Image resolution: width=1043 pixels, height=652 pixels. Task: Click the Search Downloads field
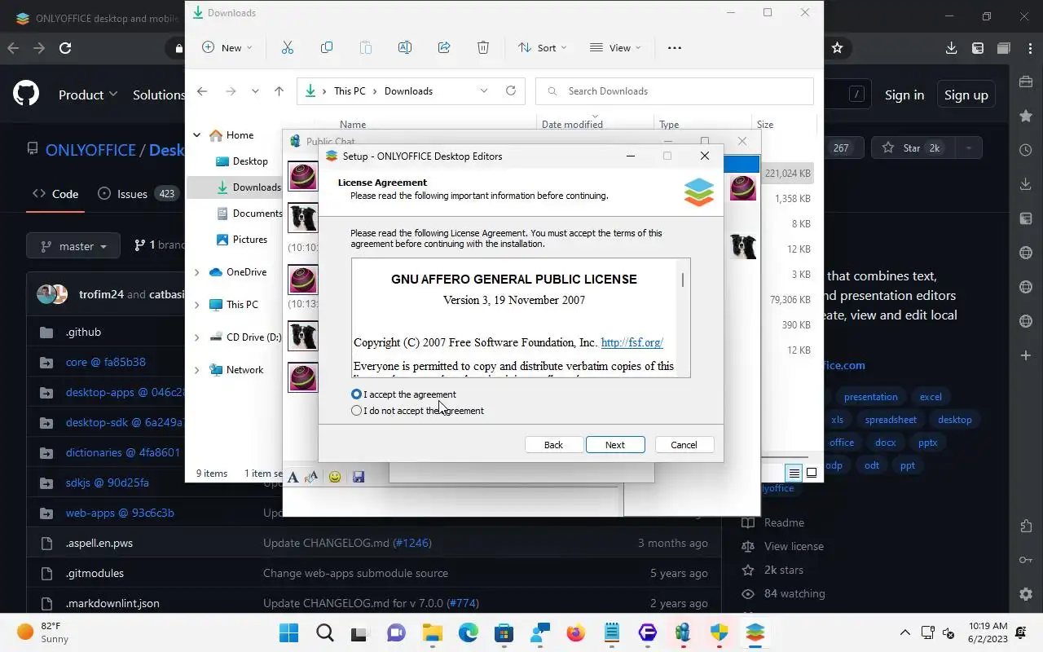point(675,91)
